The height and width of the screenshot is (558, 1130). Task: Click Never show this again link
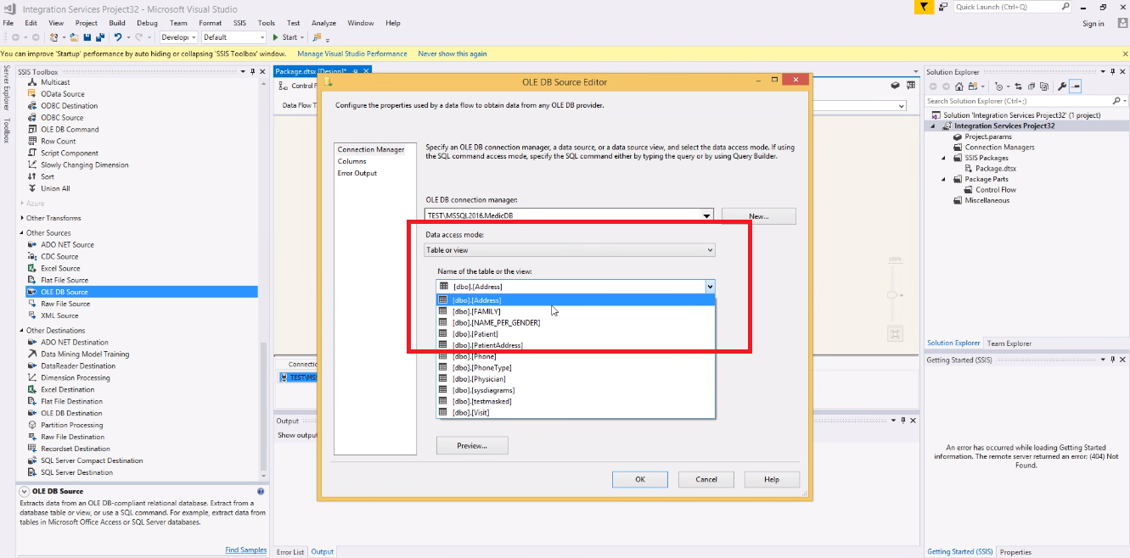pos(453,53)
